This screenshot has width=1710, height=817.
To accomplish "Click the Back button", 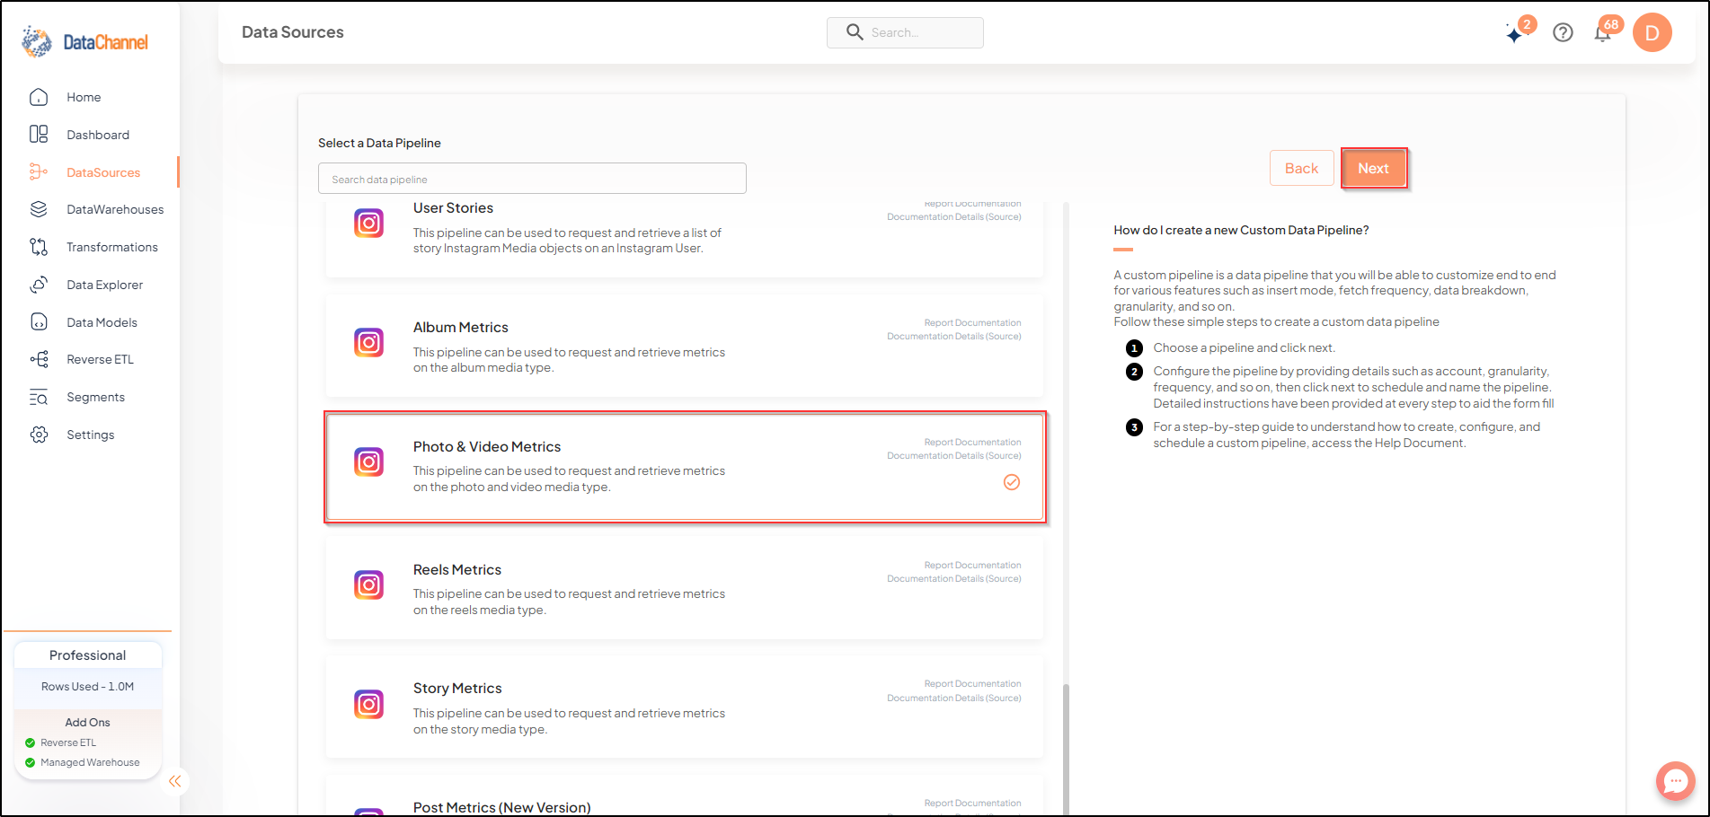I will (x=1301, y=168).
